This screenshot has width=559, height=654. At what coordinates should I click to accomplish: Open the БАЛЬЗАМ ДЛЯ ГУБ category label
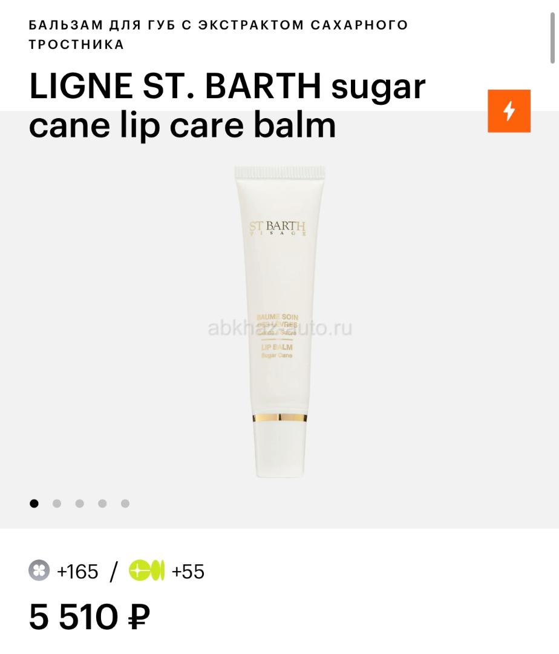point(218,35)
